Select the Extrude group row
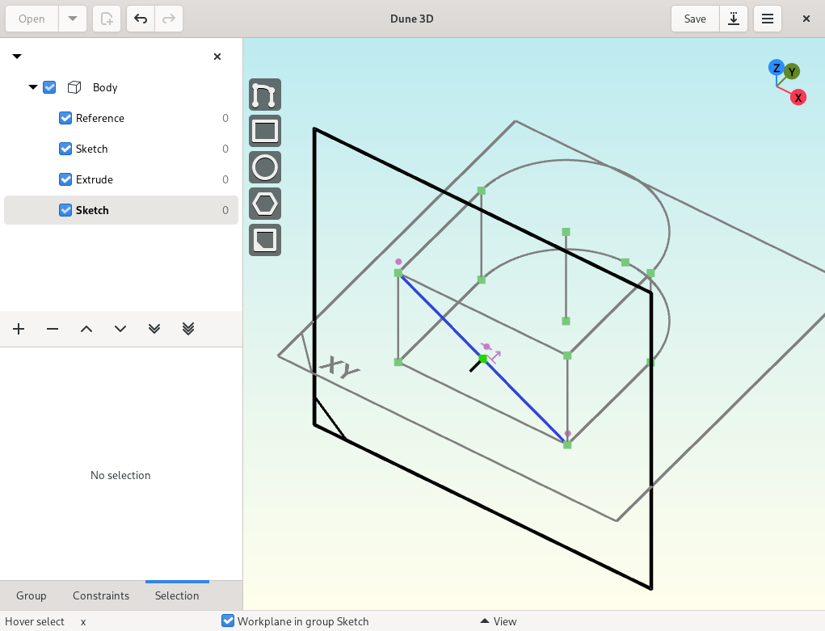825x631 pixels. coord(121,179)
